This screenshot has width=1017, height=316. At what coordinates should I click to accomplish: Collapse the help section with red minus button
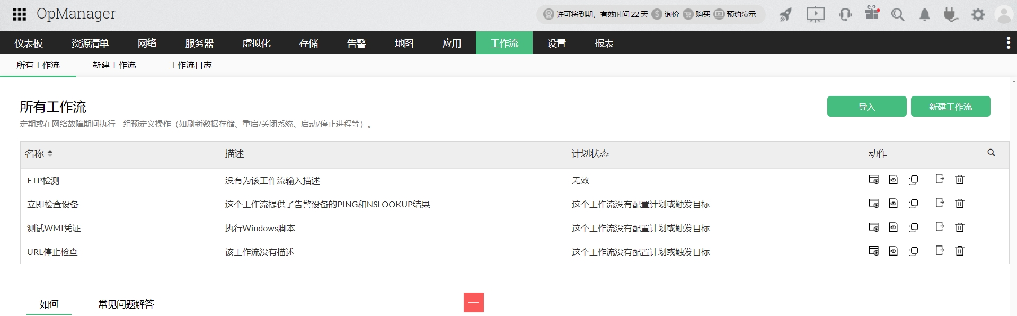pyautogui.click(x=474, y=303)
